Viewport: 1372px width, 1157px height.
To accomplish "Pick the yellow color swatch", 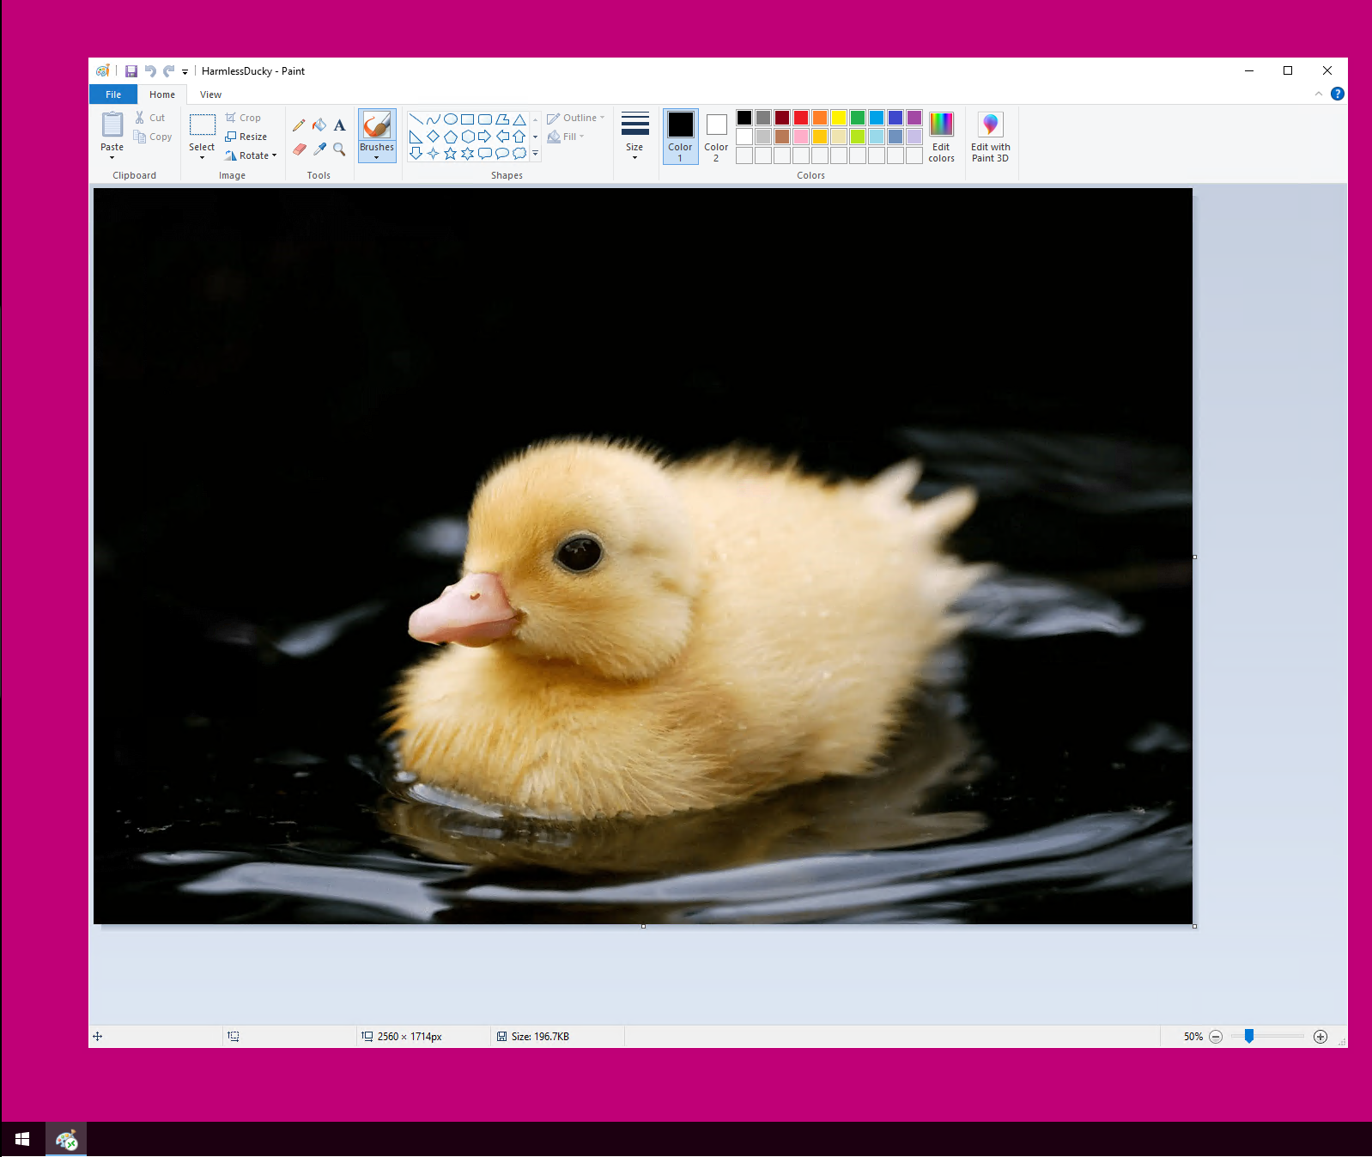I will click(x=839, y=118).
